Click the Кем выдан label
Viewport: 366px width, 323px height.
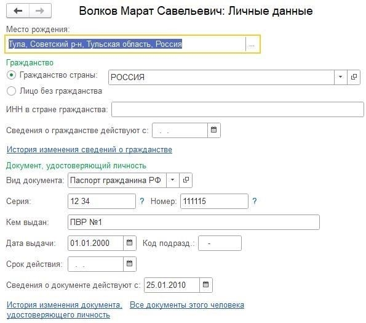28,222
